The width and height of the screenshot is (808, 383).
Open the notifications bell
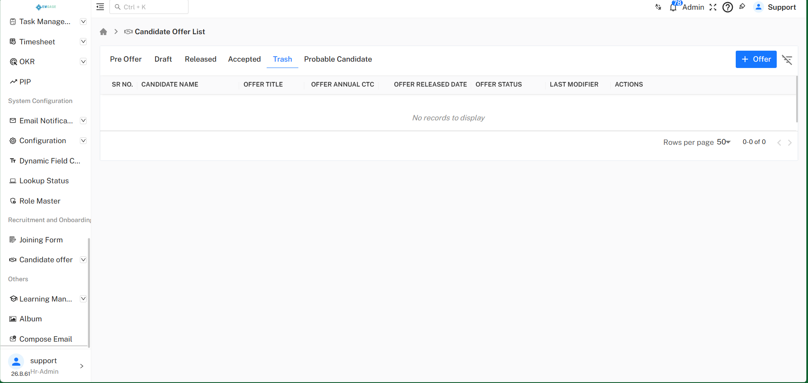(673, 7)
